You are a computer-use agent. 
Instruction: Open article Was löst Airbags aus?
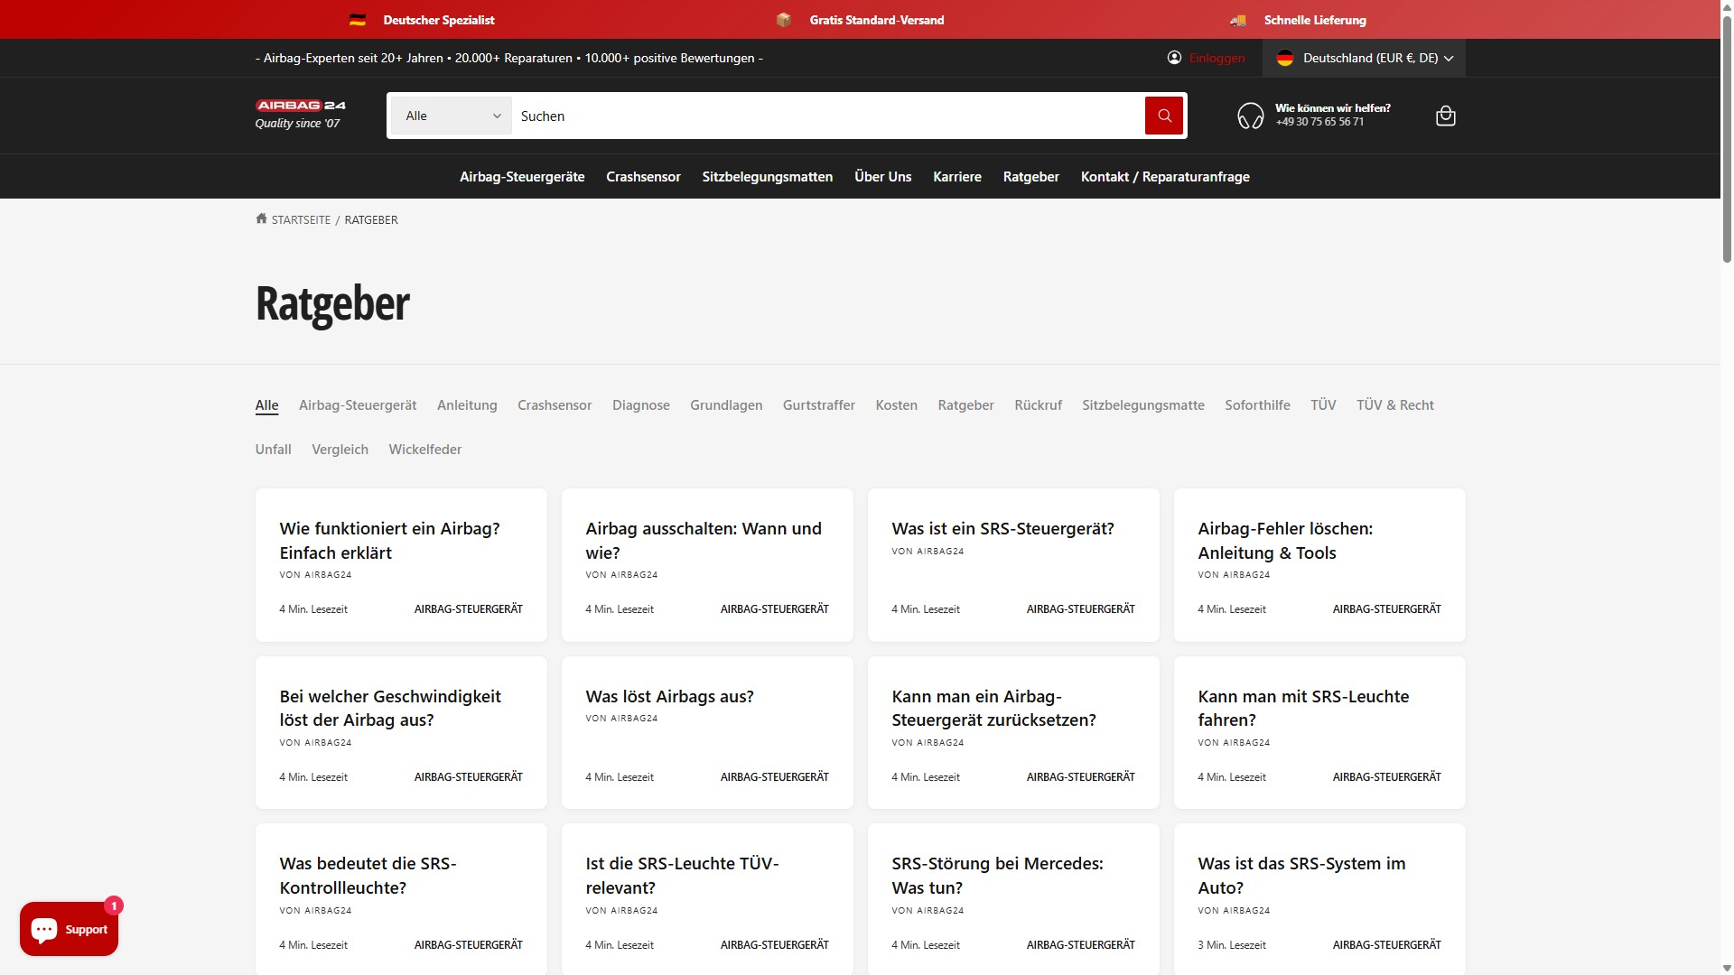pyautogui.click(x=669, y=696)
